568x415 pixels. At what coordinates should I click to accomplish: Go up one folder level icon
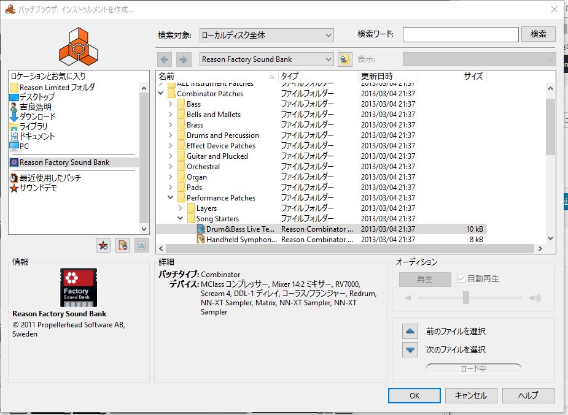345,59
